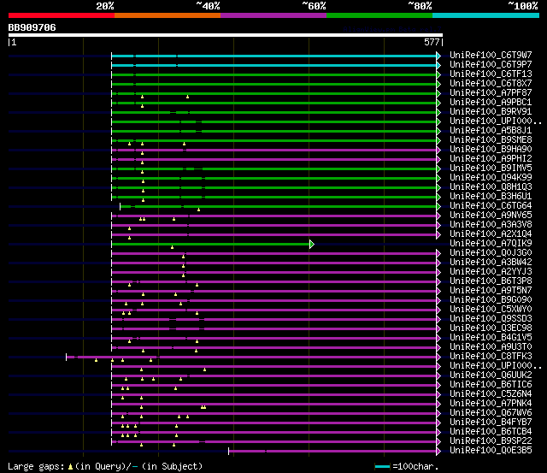This screenshot has width=547, height=473.
Task: Click the orange ~40% identity legend segment
Action: tap(168, 15)
